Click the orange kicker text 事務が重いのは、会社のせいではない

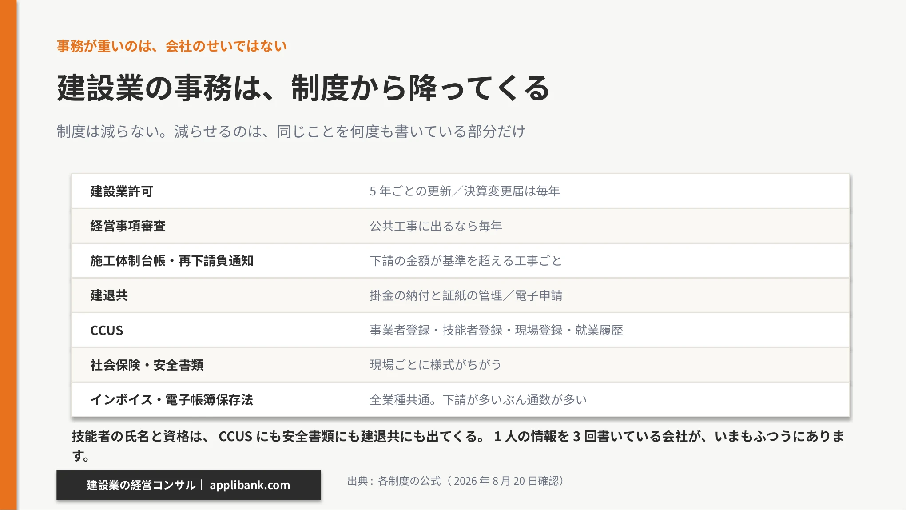pyautogui.click(x=172, y=46)
